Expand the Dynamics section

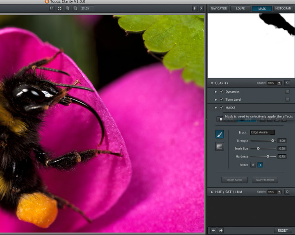[x=216, y=92]
